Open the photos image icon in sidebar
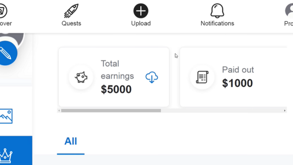 coord(6,116)
